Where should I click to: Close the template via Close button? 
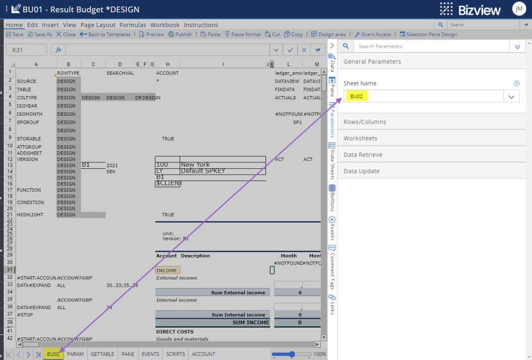coord(66,34)
